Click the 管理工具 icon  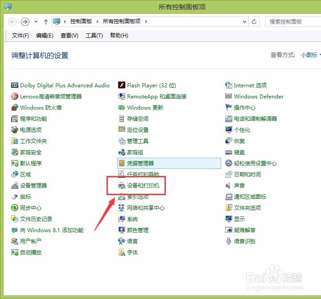point(122,141)
